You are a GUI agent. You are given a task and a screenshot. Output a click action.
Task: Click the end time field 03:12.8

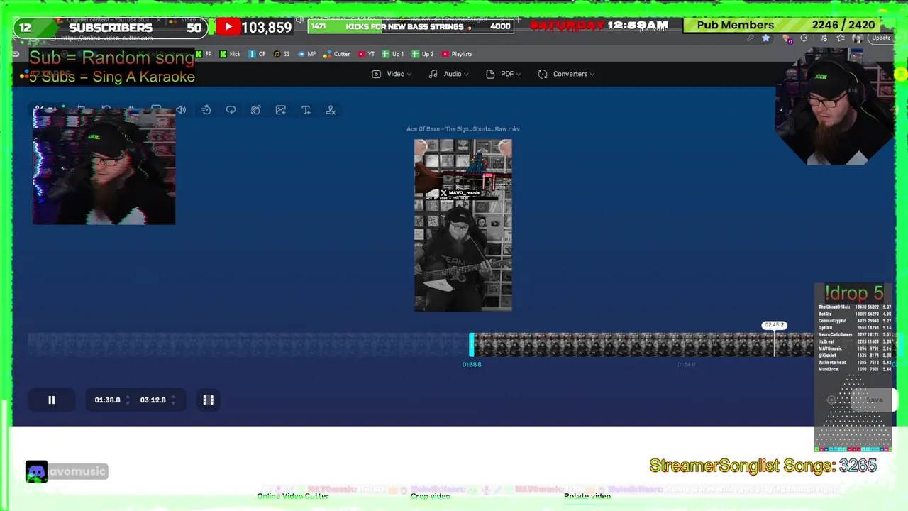coord(153,400)
